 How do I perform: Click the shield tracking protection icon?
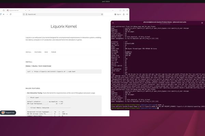(x=24, y=14)
